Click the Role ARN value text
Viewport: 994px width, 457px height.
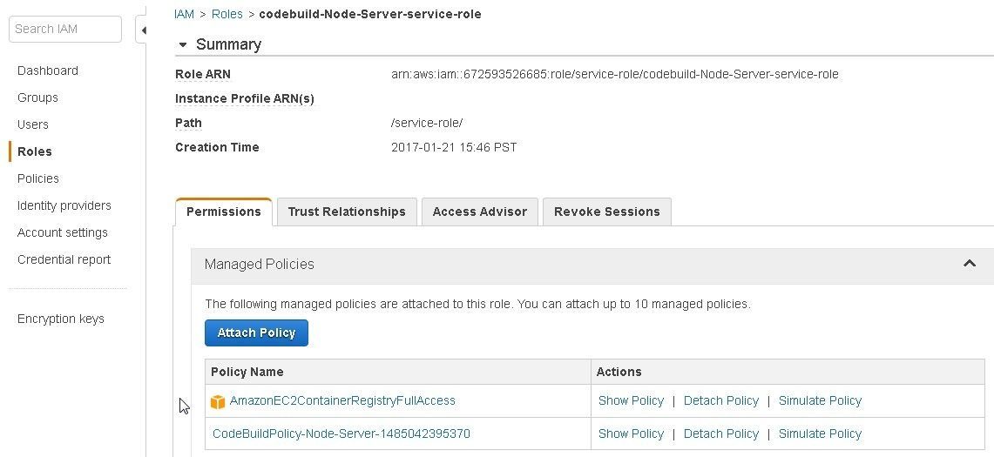(x=615, y=74)
